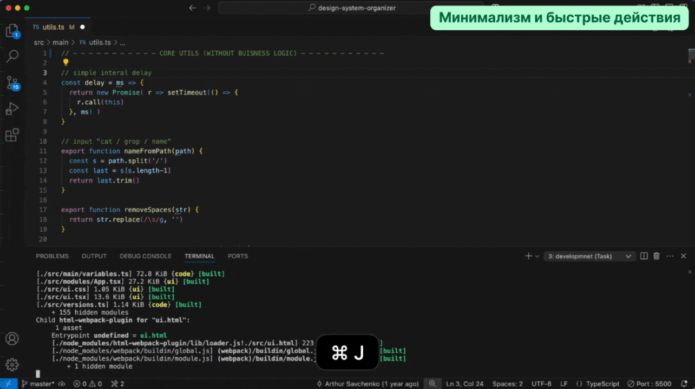This screenshot has width=695, height=389.
Task: Close the terminal panel with the X icon
Action: pyautogui.click(x=683, y=256)
